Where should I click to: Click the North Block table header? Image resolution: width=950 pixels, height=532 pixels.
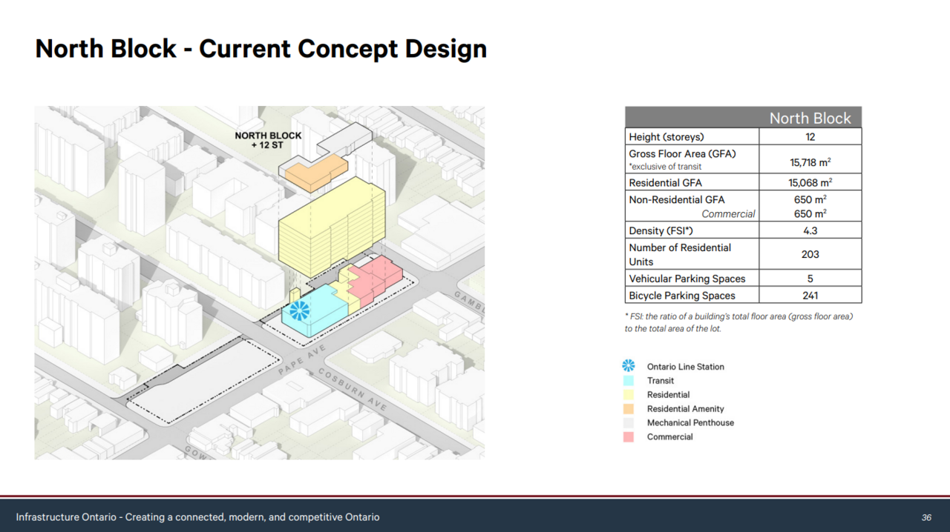tap(810, 118)
